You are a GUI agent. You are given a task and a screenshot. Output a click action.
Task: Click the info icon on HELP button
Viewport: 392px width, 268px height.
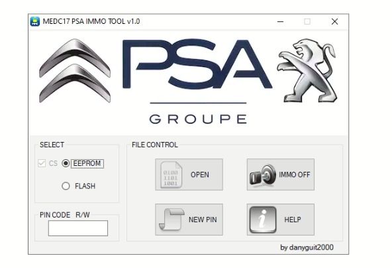click(263, 220)
